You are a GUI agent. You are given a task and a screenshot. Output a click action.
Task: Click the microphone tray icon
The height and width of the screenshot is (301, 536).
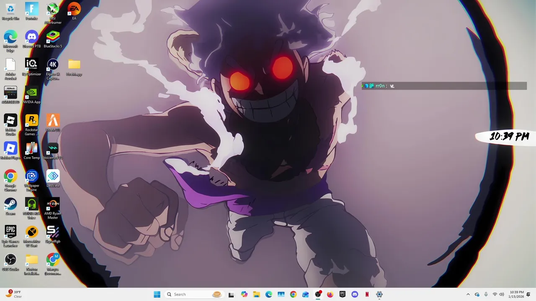[486, 294]
